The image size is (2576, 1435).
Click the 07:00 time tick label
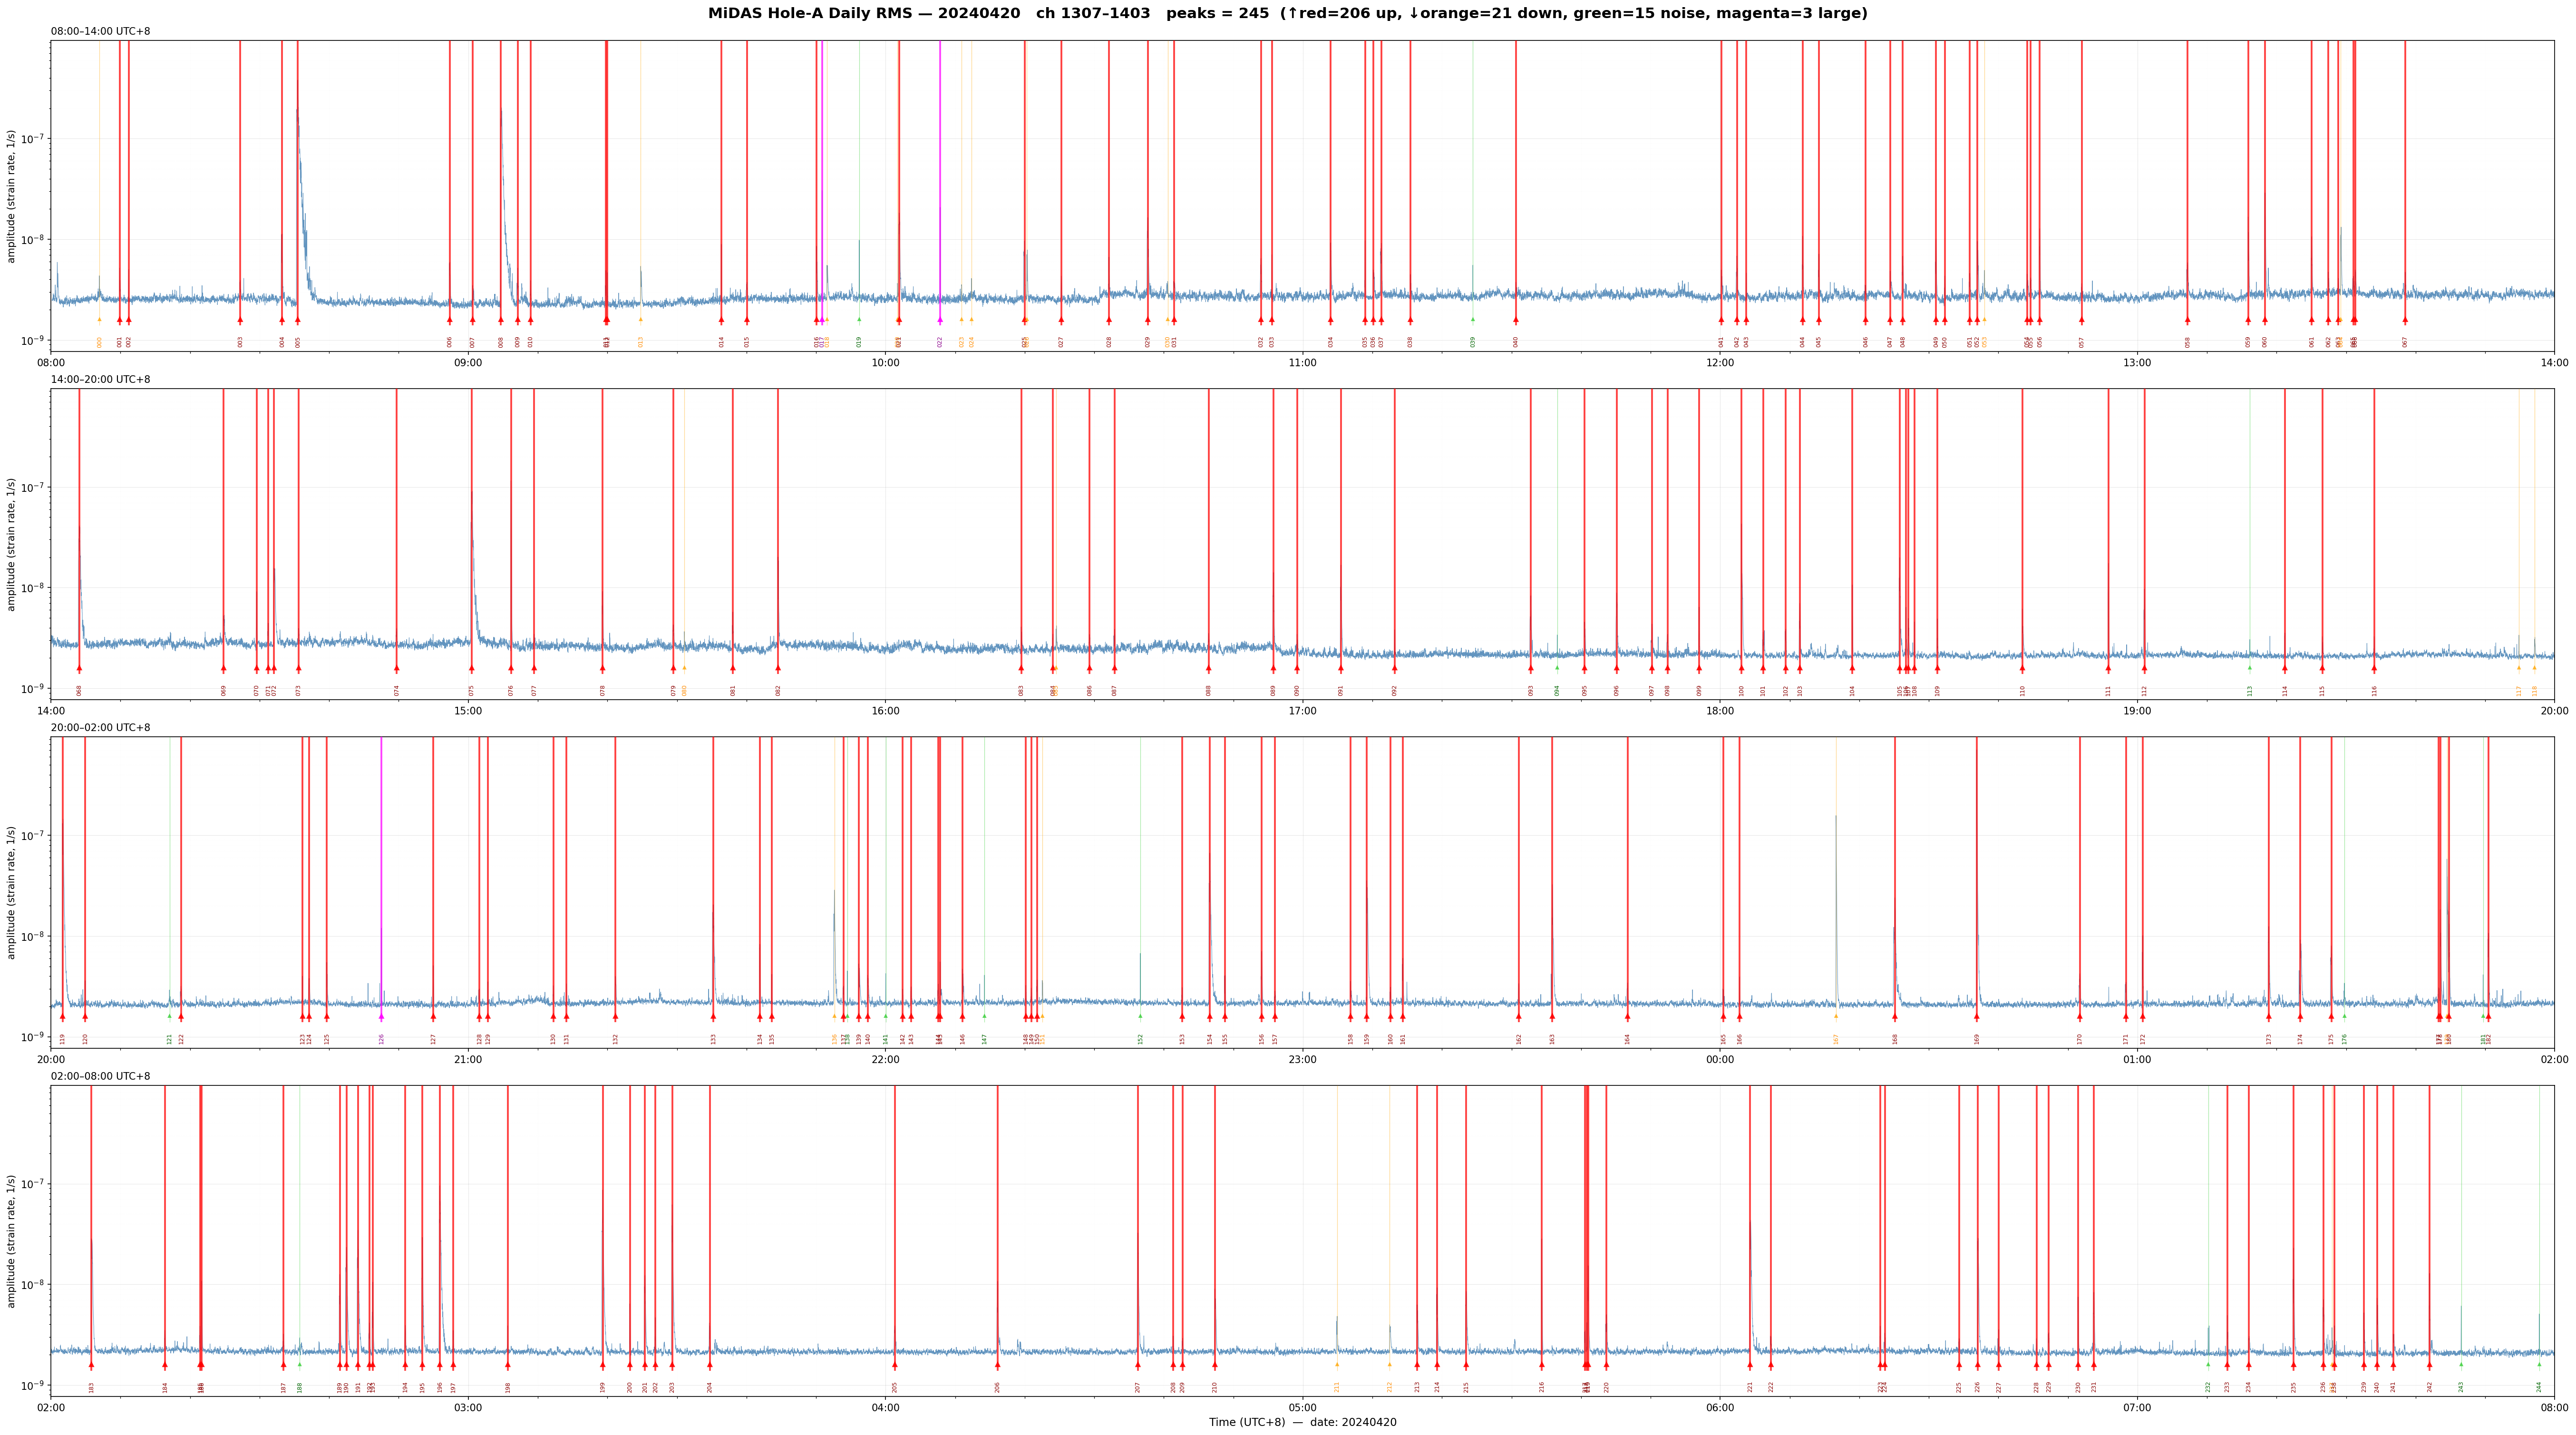coord(2137,1408)
